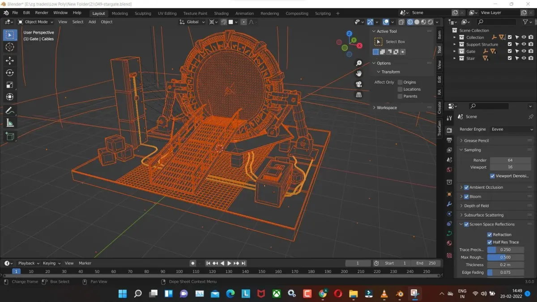Disable render for Support Structure camera icon

tap(531, 44)
